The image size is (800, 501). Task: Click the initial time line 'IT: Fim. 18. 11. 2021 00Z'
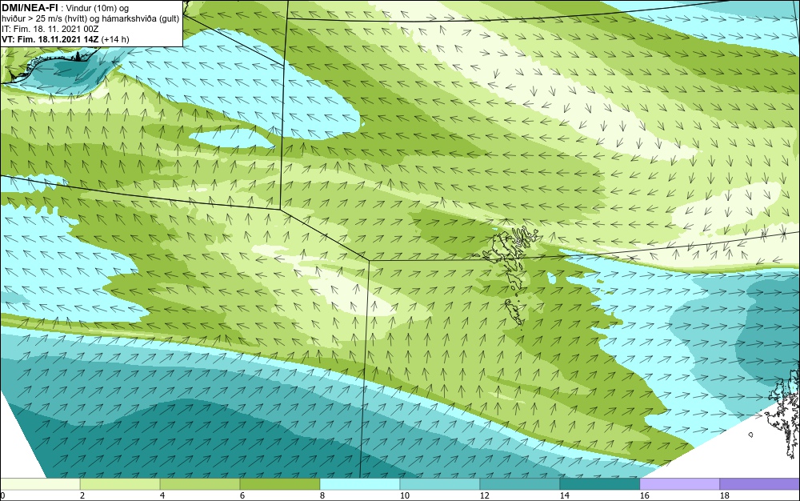point(50,29)
